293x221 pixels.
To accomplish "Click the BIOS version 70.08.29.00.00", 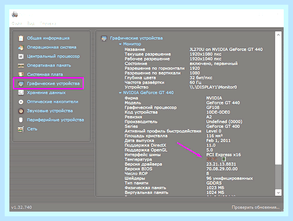I will point(222,169).
